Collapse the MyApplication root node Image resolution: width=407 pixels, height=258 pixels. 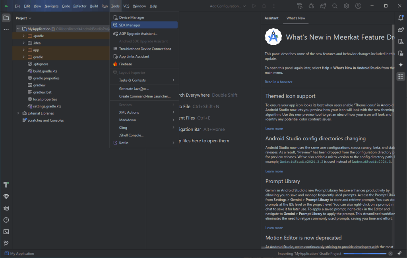point(18,29)
